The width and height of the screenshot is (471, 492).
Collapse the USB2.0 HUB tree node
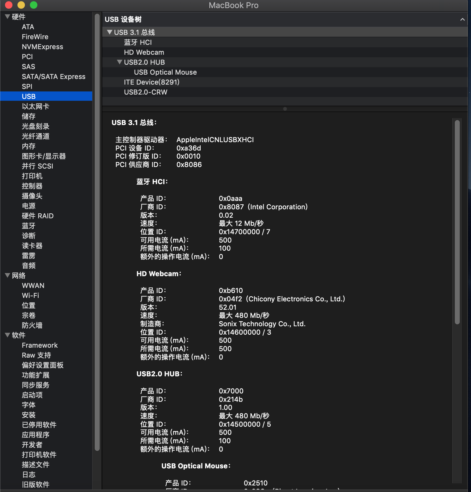click(x=119, y=62)
